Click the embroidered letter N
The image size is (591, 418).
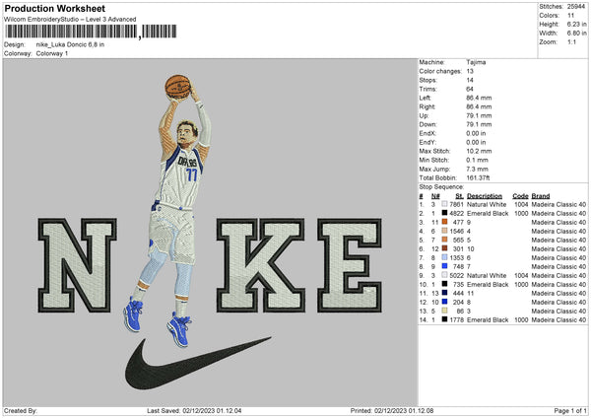tap(77, 265)
